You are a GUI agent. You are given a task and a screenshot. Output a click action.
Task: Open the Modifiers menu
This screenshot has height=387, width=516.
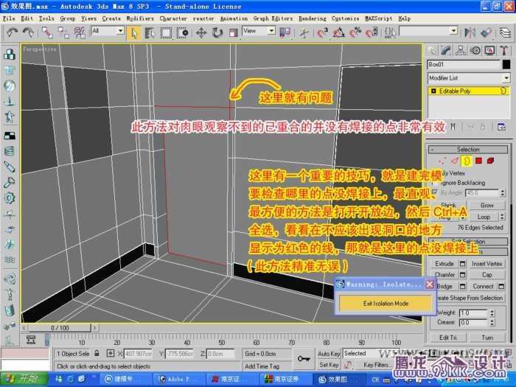tap(140, 18)
